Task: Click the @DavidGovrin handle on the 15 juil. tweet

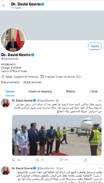Action: [45, 168]
